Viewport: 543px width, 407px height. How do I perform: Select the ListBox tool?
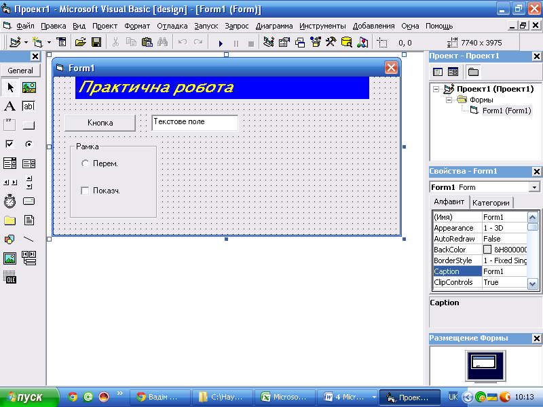[29, 163]
